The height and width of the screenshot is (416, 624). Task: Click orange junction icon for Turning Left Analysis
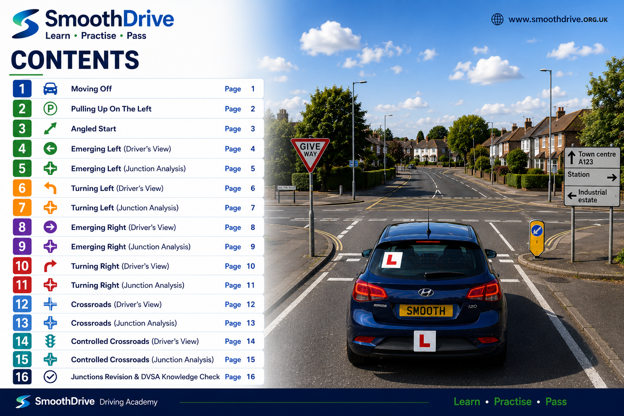click(x=50, y=208)
